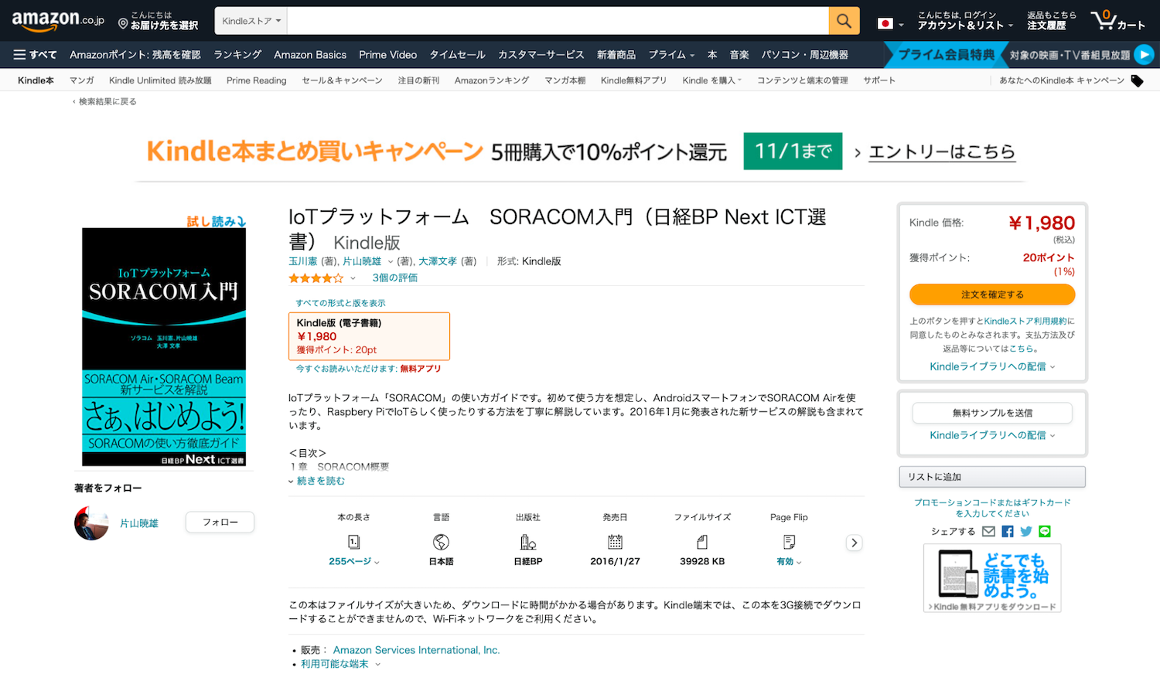Share on LINE icon
The image size is (1160, 674).
pos(1045,531)
